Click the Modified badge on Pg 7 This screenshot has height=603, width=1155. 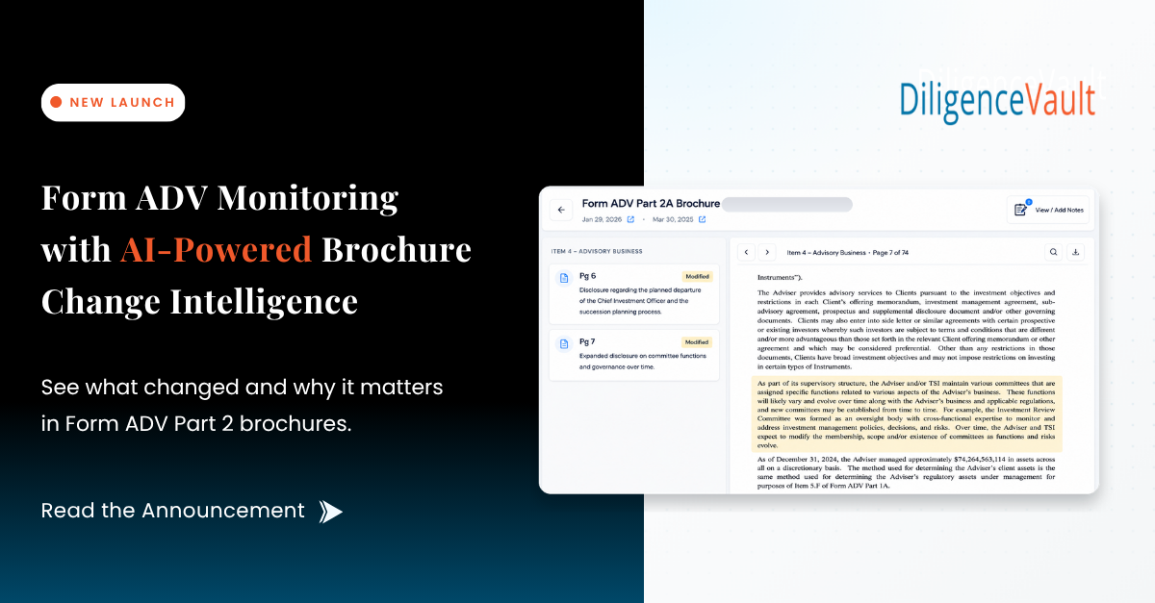[697, 341]
